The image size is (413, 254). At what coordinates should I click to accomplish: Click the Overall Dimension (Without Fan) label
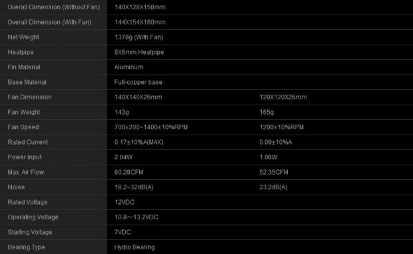coord(54,7)
